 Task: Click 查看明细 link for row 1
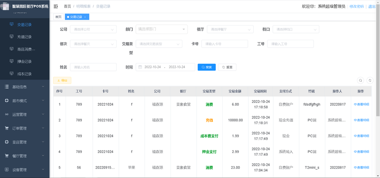tap(361, 104)
